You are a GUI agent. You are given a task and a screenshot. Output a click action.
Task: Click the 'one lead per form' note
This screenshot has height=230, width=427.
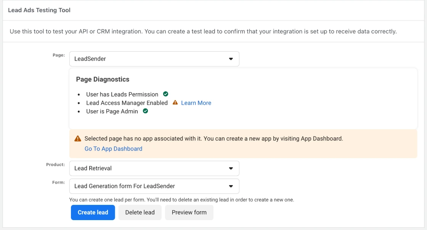click(x=181, y=200)
